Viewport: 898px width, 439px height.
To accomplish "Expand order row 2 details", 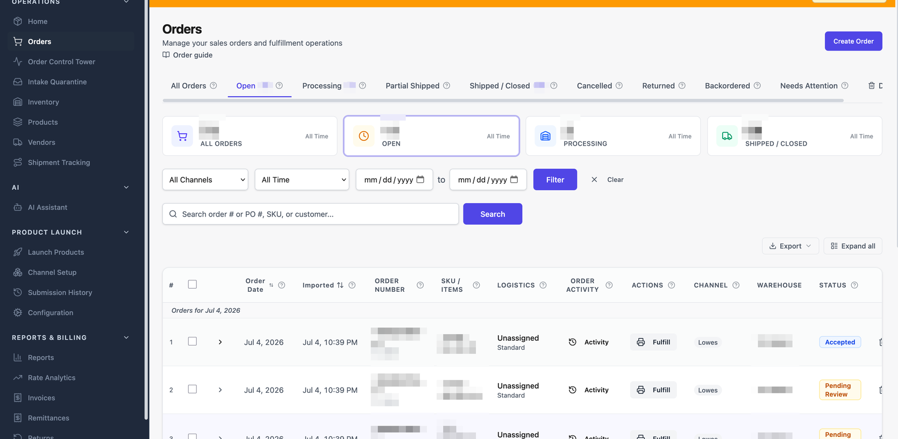I will point(220,390).
